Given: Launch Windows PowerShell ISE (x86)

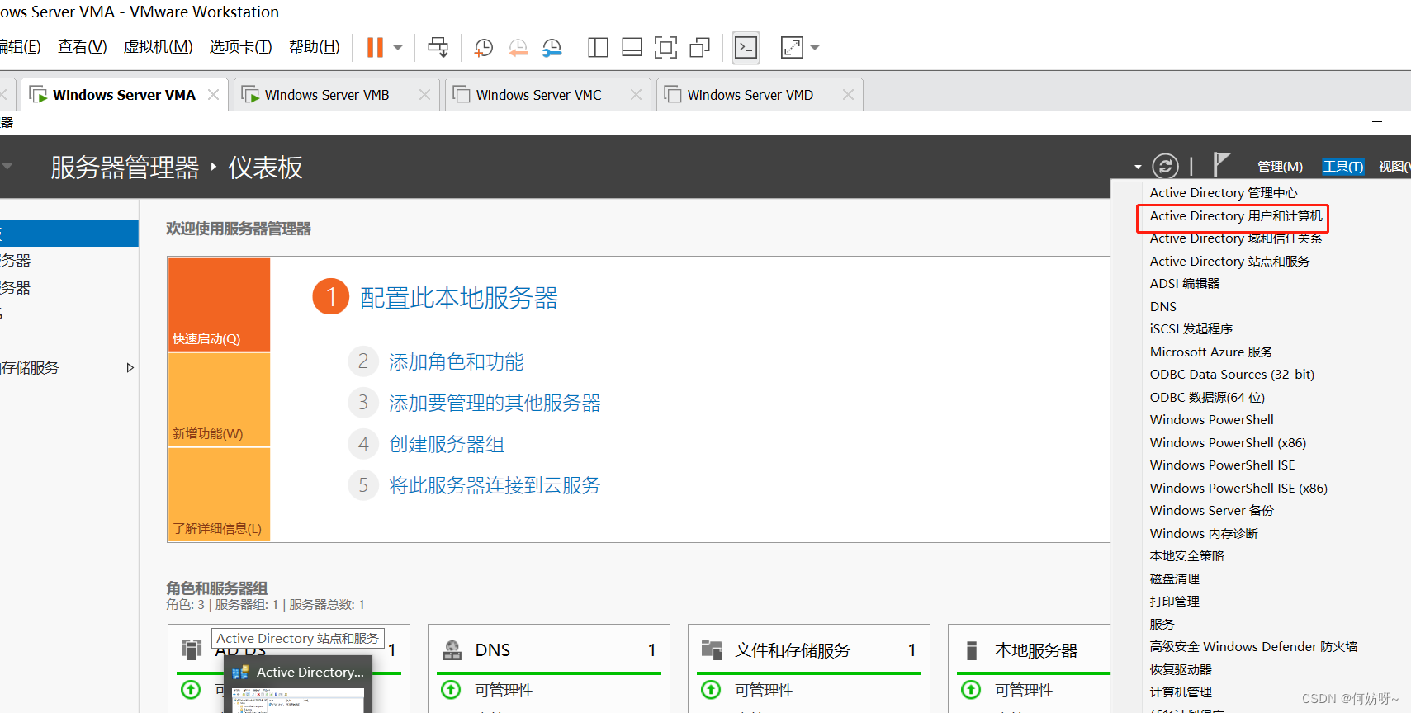Looking at the screenshot, I should (x=1238, y=489).
